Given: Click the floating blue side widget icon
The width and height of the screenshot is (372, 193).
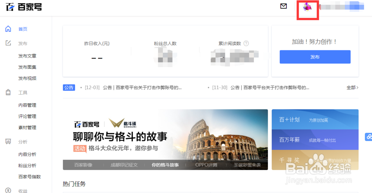Looking at the screenshot, I should pos(368,137).
